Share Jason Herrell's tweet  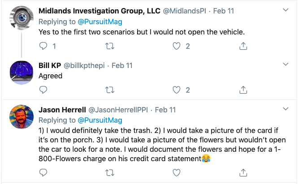pyautogui.click(x=243, y=172)
